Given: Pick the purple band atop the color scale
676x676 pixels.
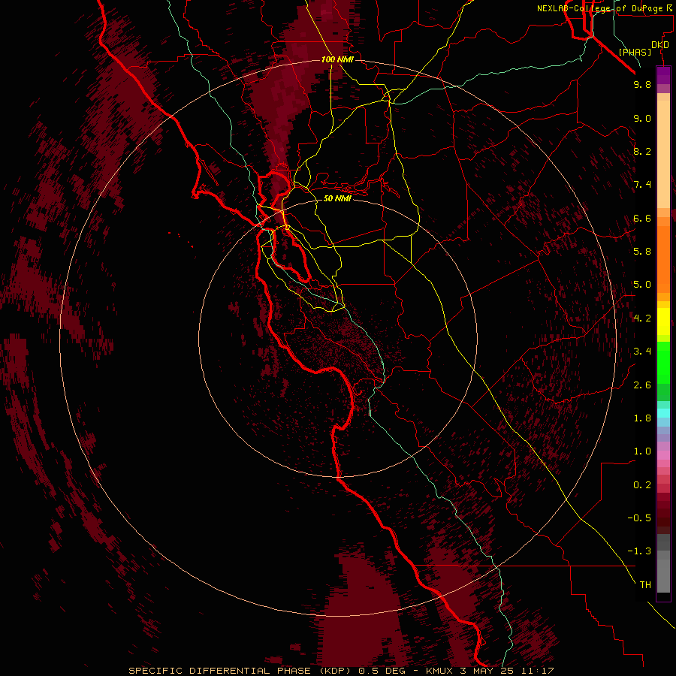Looking at the screenshot, I should click(663, 75).
